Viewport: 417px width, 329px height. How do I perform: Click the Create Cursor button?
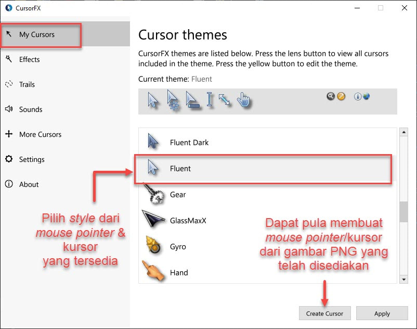pos(325,313)
